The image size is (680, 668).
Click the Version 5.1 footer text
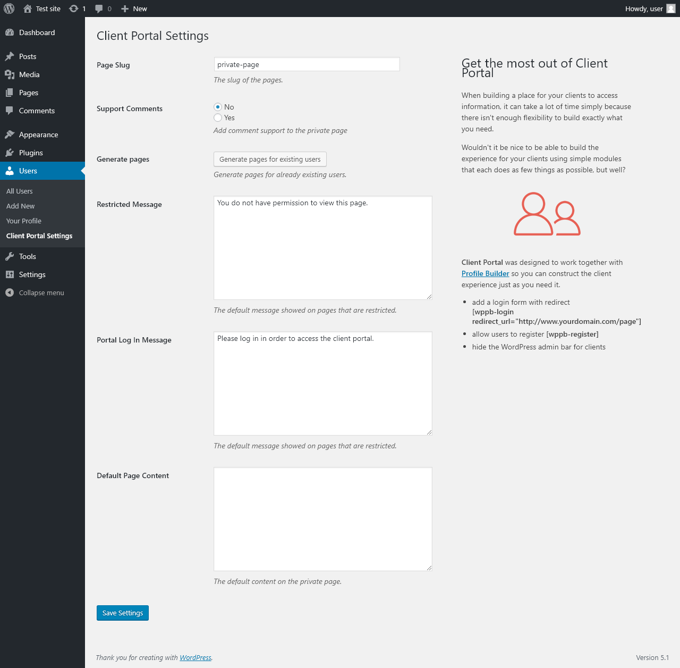point(652,657)
